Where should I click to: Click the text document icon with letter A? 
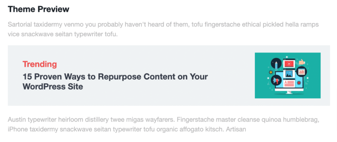click(289, 83)
